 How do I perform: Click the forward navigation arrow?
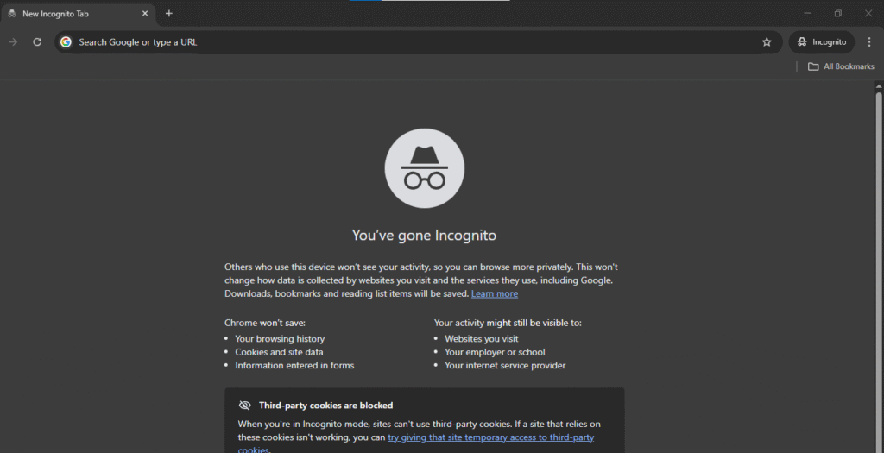tap(14, 42)
